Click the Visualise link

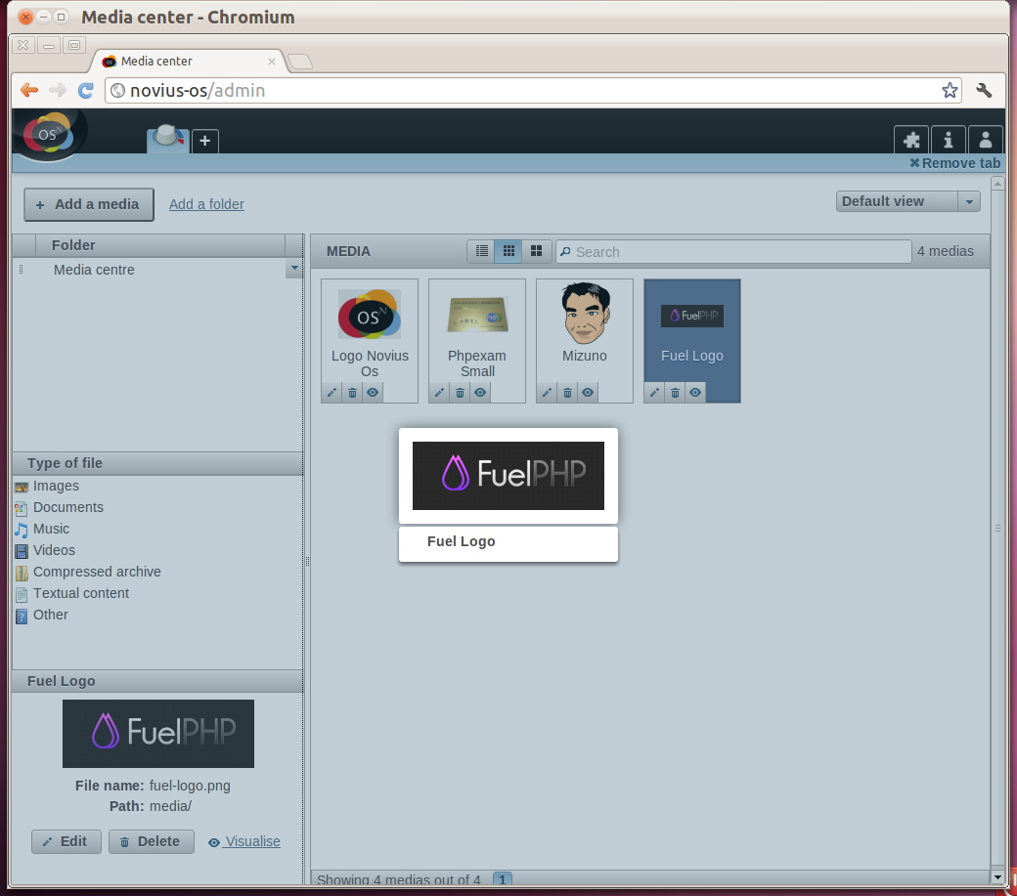pos(244,841)
